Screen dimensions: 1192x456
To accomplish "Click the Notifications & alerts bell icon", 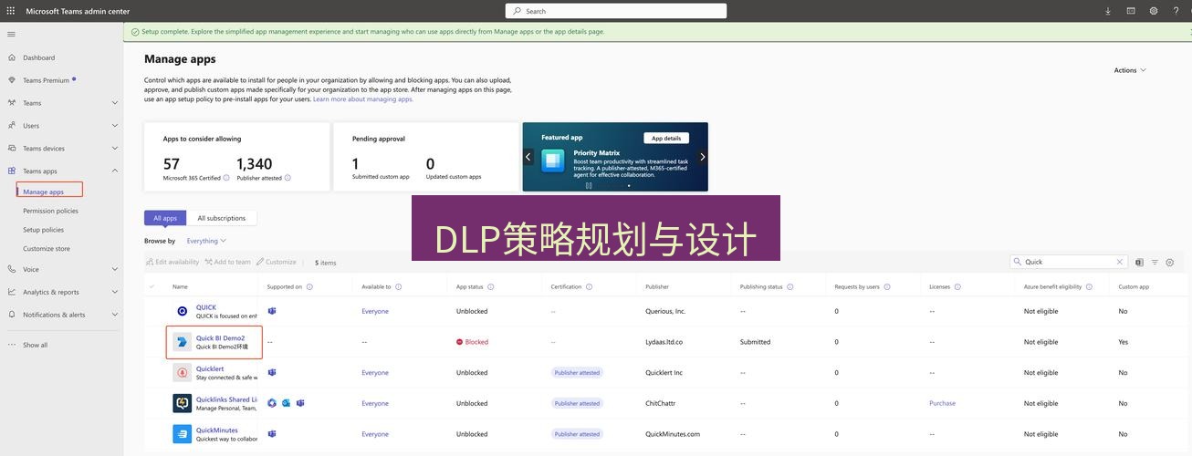I will click(11, 315).
